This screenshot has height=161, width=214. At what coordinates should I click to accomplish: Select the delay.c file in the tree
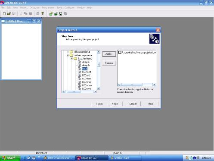86,62
